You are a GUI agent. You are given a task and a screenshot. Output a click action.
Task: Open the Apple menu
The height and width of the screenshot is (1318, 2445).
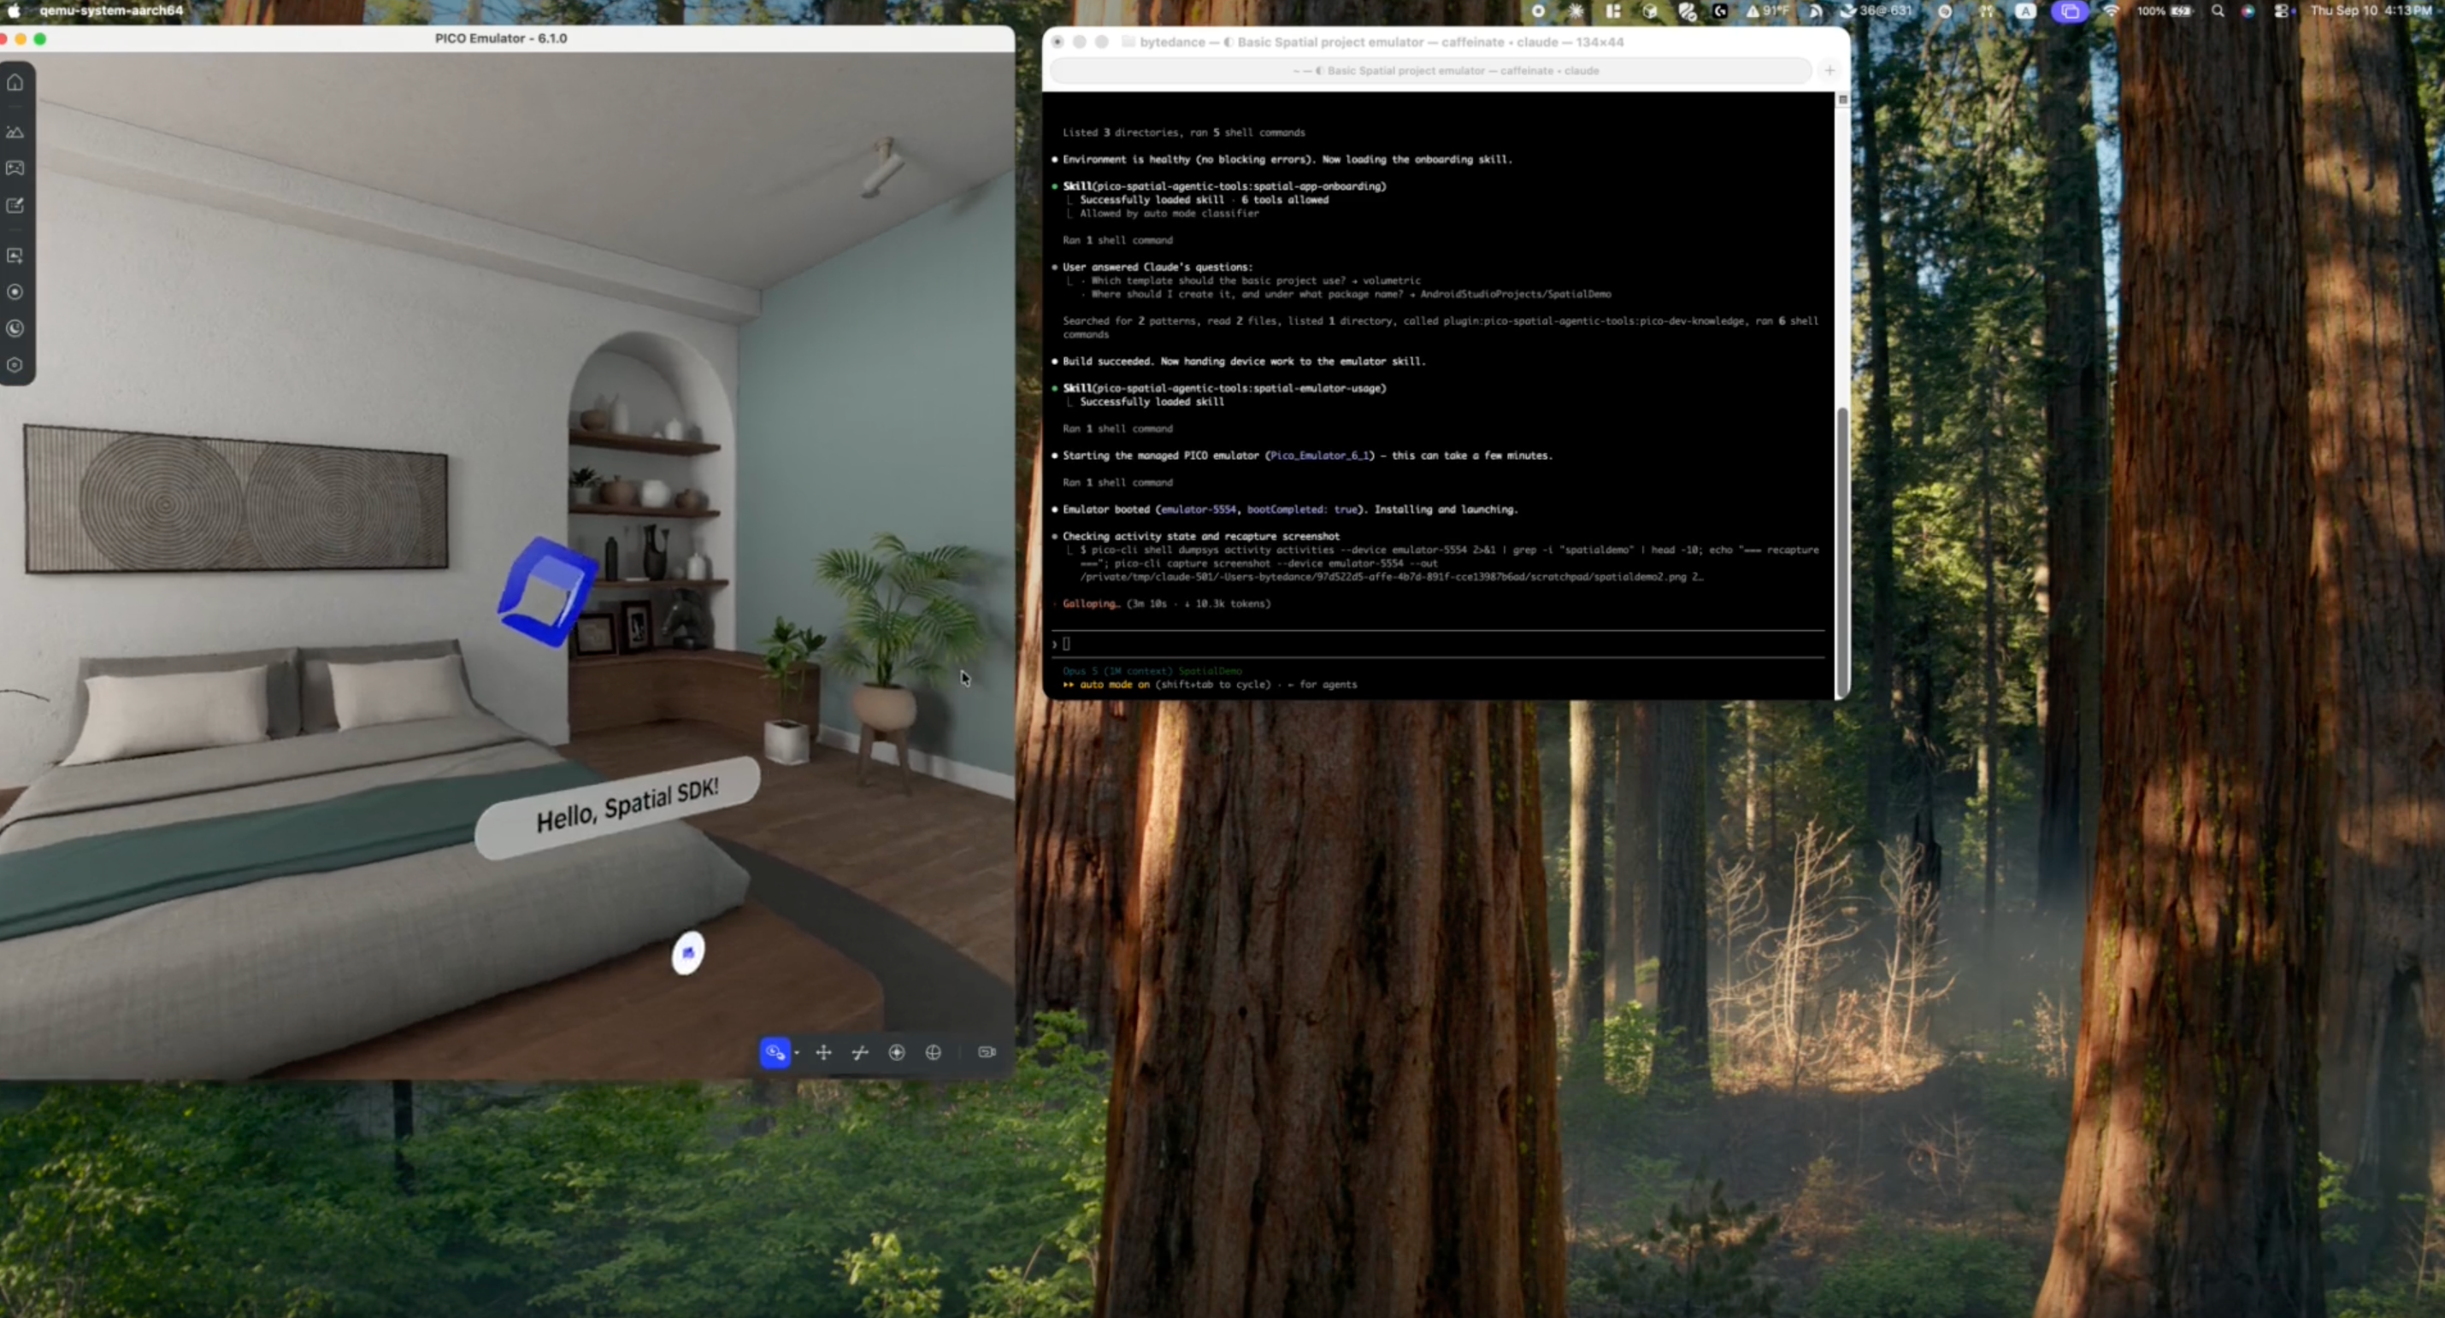[x=15, y=10]
